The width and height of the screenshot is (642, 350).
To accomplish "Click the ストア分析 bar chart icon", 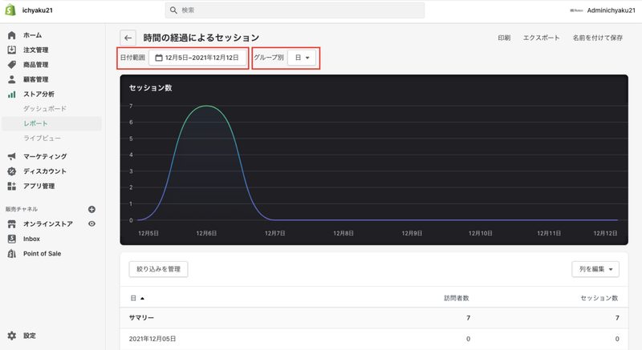I will point(12,95).
